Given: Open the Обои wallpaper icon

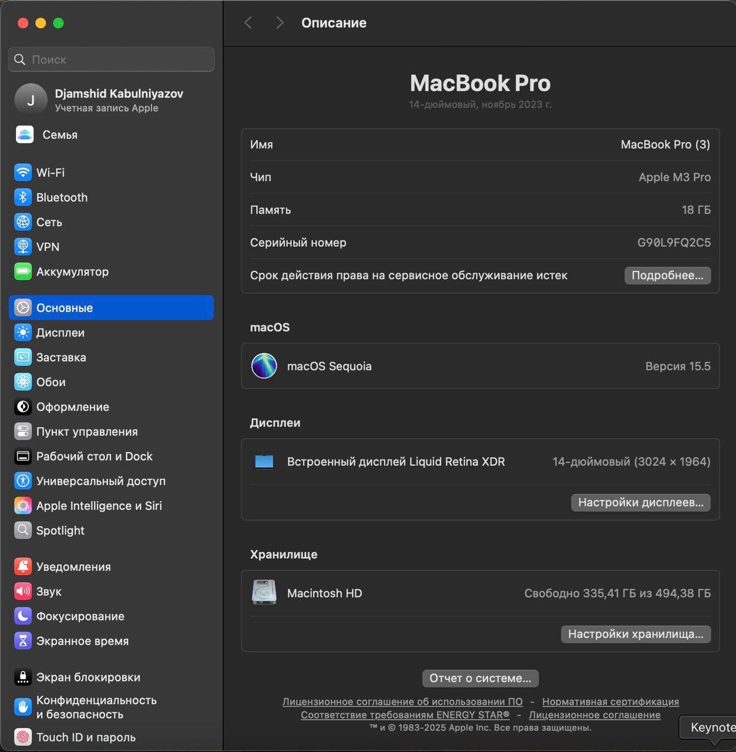Looking at the screenshot, I should coord(23,382).
